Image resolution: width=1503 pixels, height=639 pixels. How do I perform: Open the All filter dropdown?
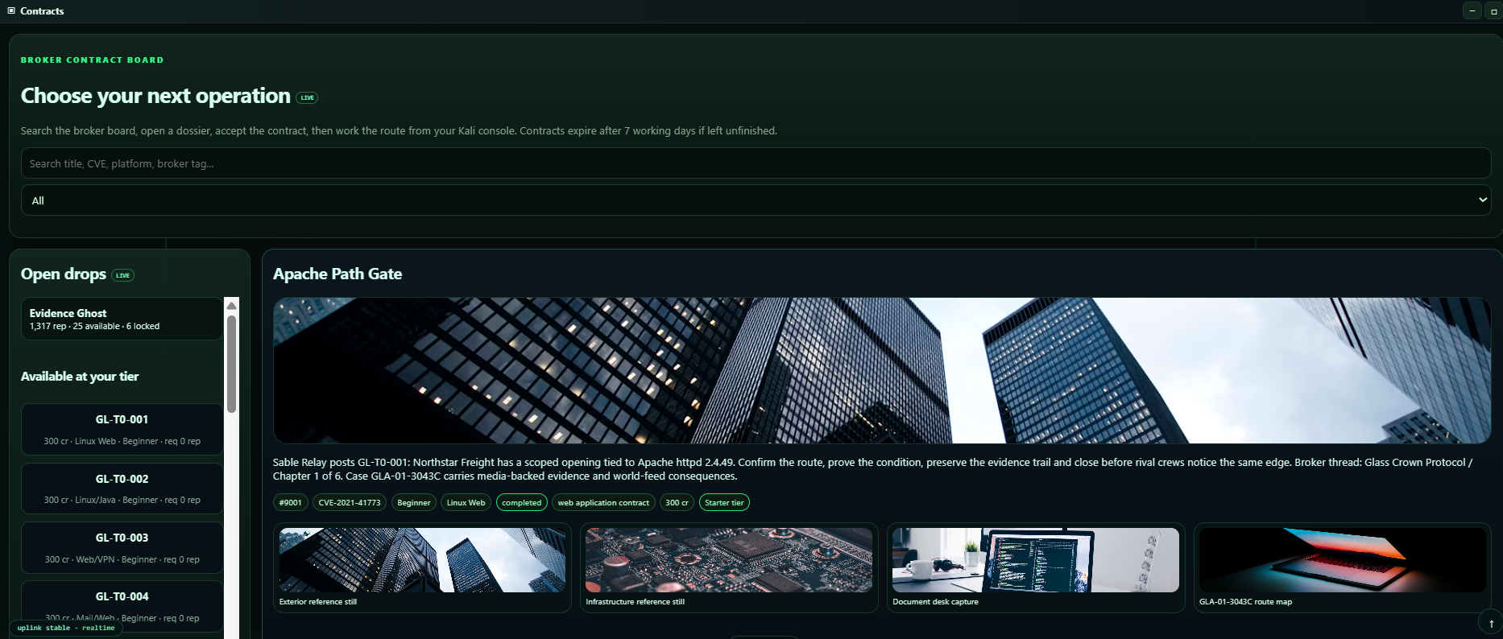point(756,200)
